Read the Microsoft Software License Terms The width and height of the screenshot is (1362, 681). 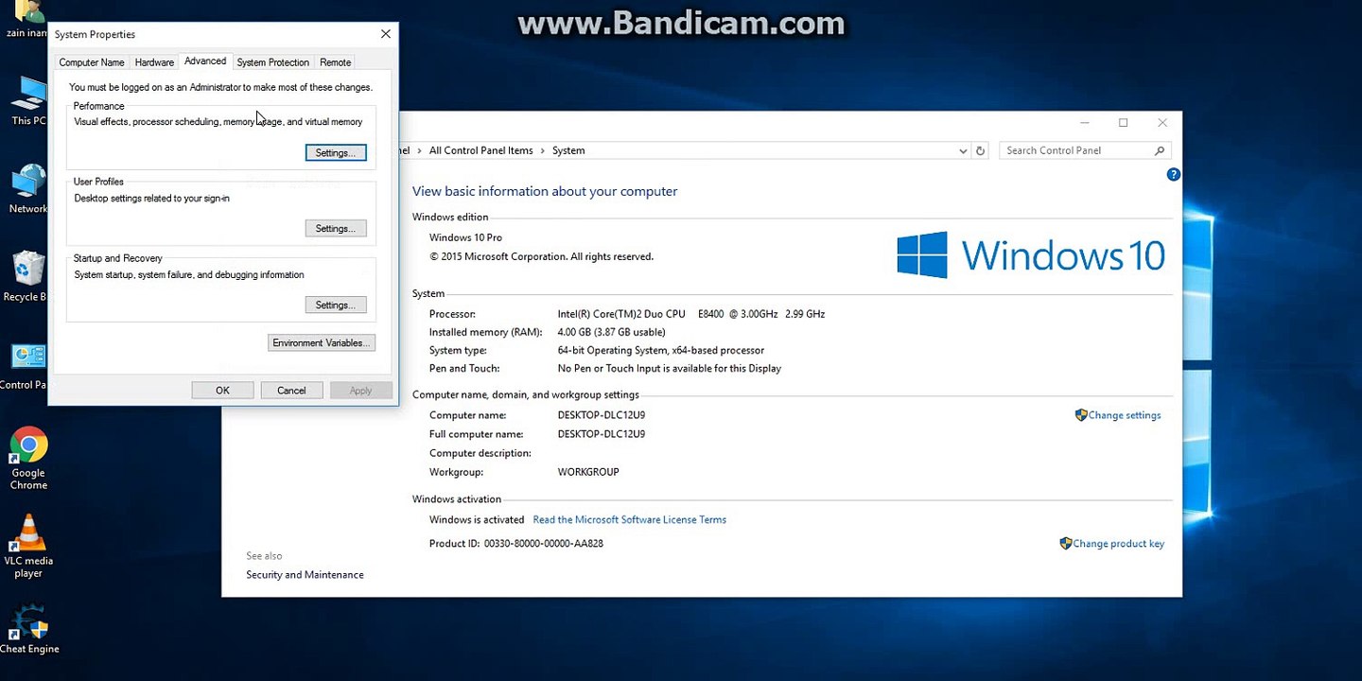(630, 519)
